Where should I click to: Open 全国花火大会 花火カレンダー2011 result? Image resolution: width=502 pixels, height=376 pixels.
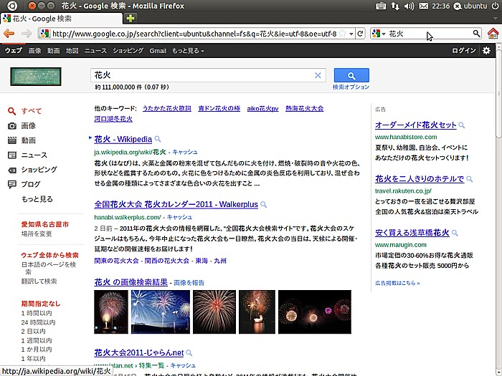(176, 204)
